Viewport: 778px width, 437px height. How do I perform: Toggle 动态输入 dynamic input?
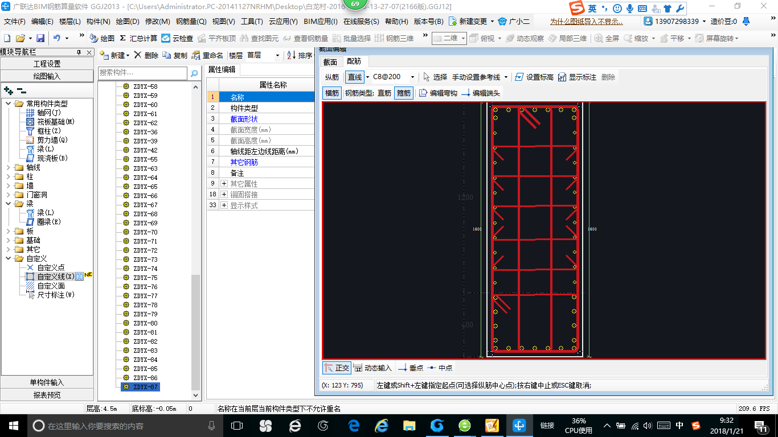372,368
